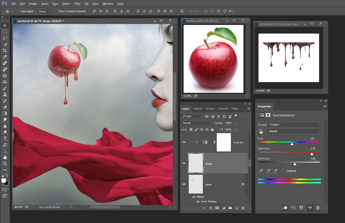The height and width of the screenshot is (223, 345).
Task: Switch to the Channels tab
Action: 223,109
